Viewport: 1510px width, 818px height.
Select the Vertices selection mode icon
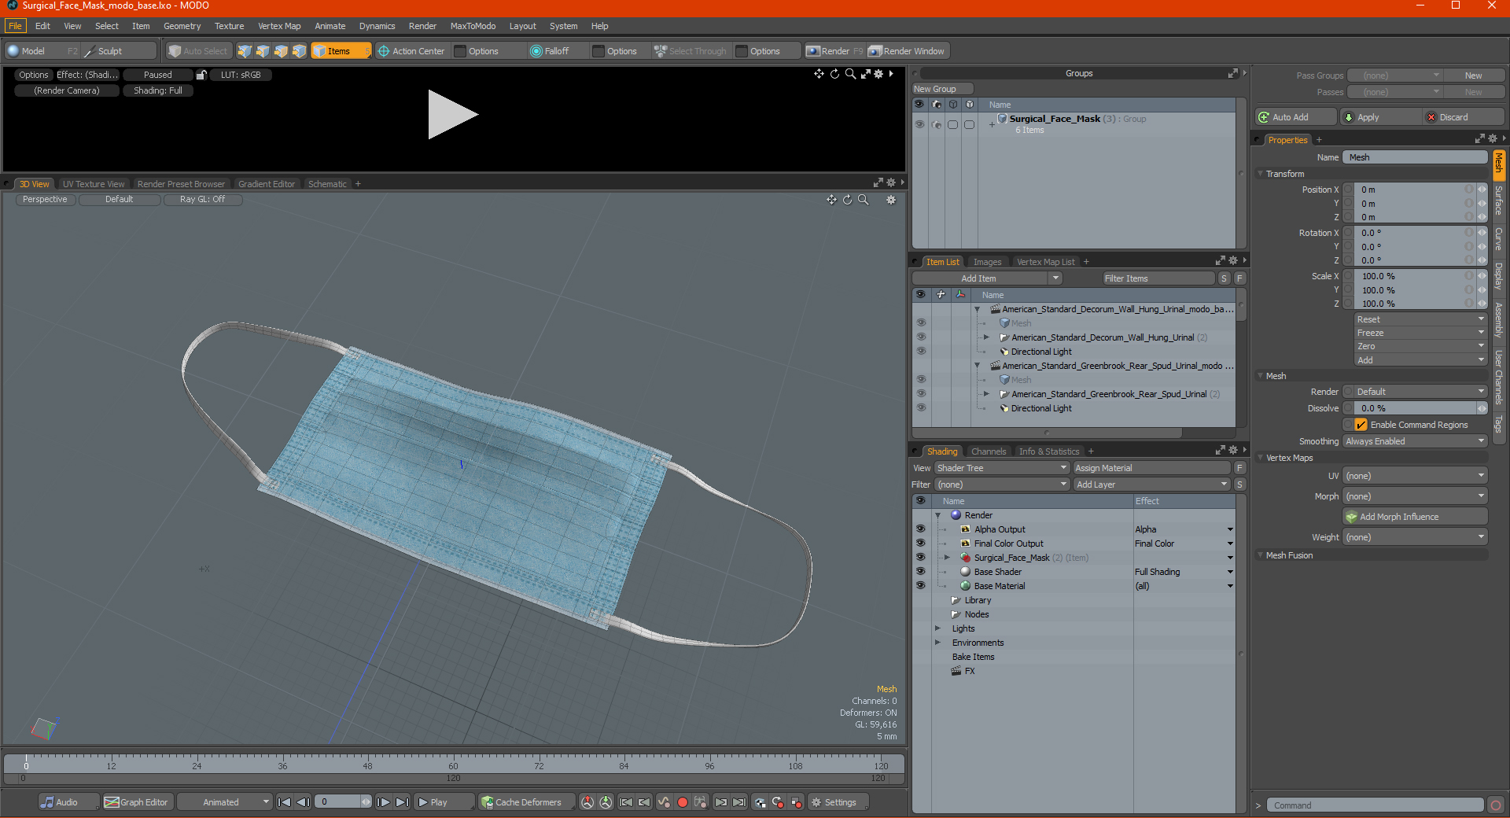click(x=245, y=51)
